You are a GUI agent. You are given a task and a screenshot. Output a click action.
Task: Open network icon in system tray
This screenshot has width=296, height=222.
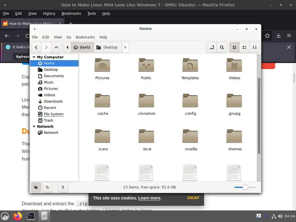tap(274, 216)
